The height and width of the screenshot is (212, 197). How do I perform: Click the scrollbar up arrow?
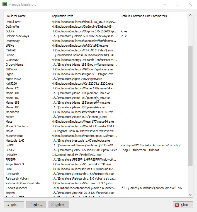(x=190, y=15)
